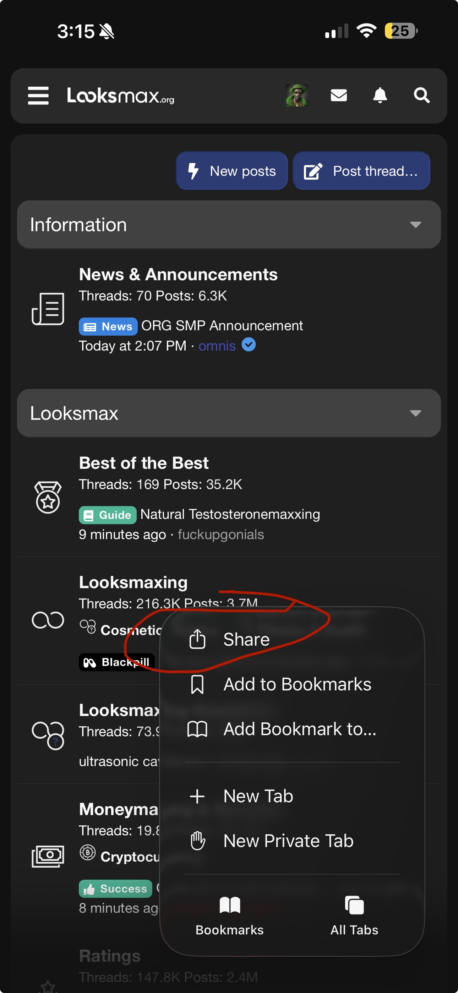
Task: Collapse the Looksmax section
Action: click(415, 413)
